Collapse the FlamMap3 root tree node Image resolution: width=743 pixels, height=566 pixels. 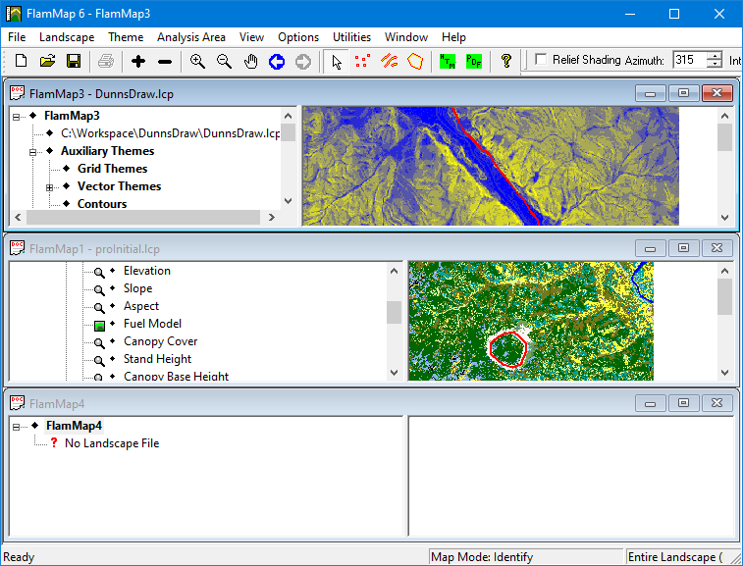tap(16, 117)
